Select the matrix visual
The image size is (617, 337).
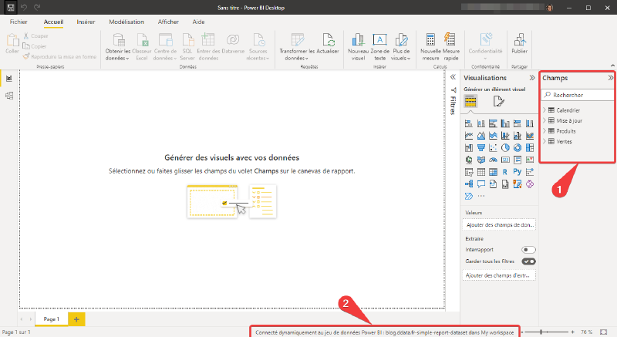point(493,172)
